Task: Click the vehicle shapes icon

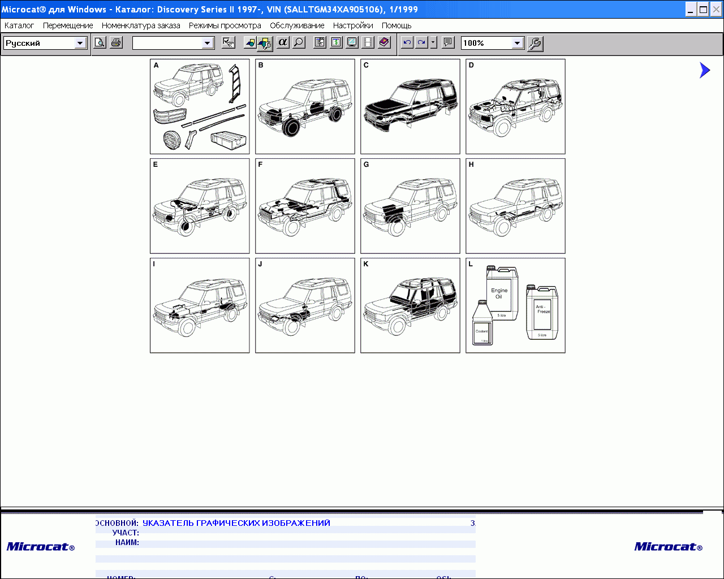Action: (x=249, y=43)
